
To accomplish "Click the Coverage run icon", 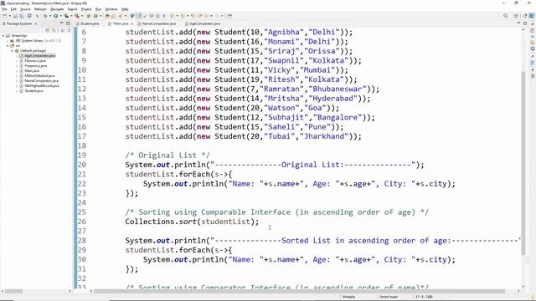I will pos(66,16).
